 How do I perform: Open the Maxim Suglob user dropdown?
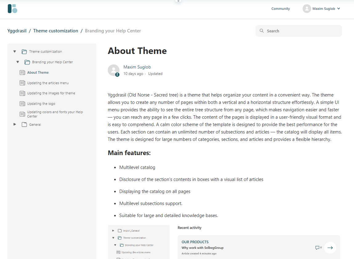click(x=339, y=9)
